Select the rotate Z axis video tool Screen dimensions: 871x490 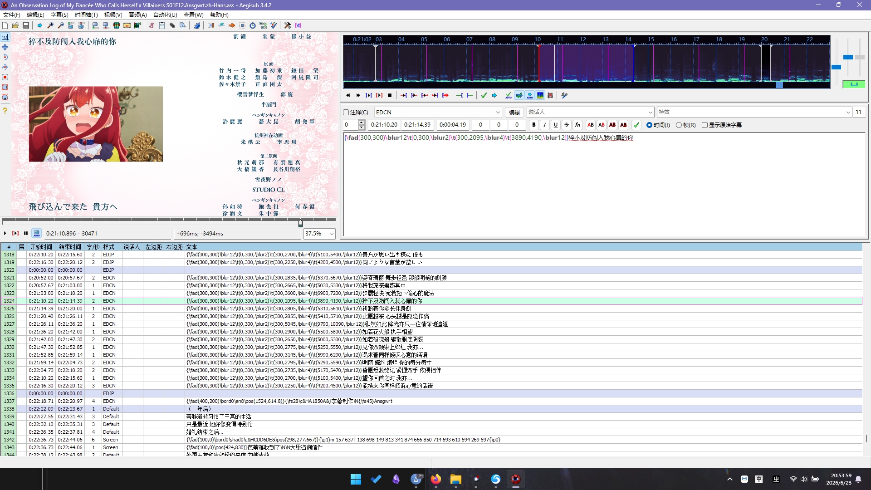tap(5, 57)
